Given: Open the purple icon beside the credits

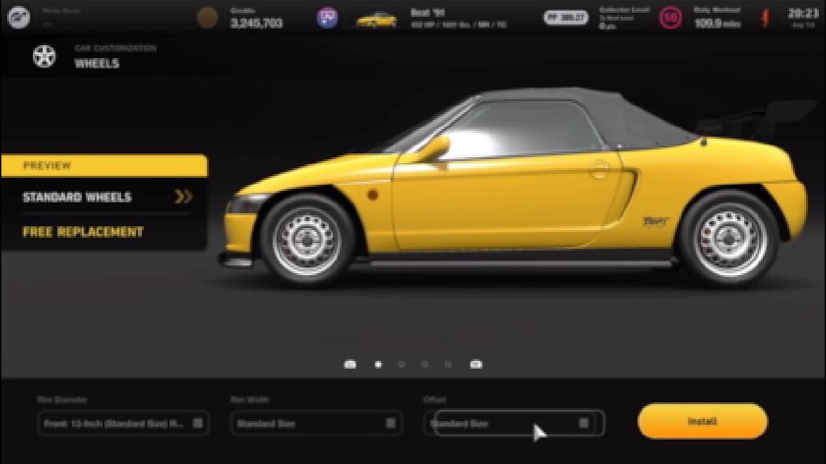Looking at the screenshot, I should (x=327, y=17).
